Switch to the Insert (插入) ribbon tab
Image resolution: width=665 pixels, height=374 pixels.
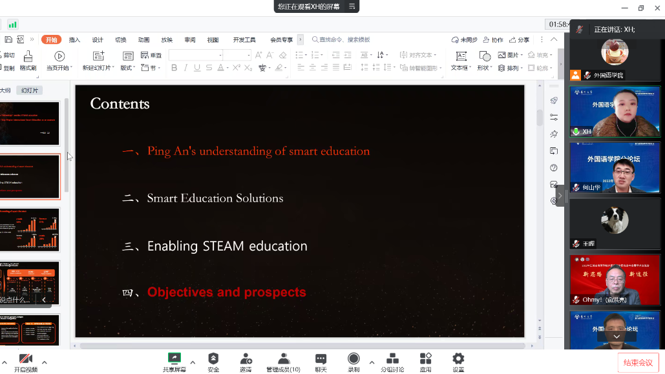(74, 40)
